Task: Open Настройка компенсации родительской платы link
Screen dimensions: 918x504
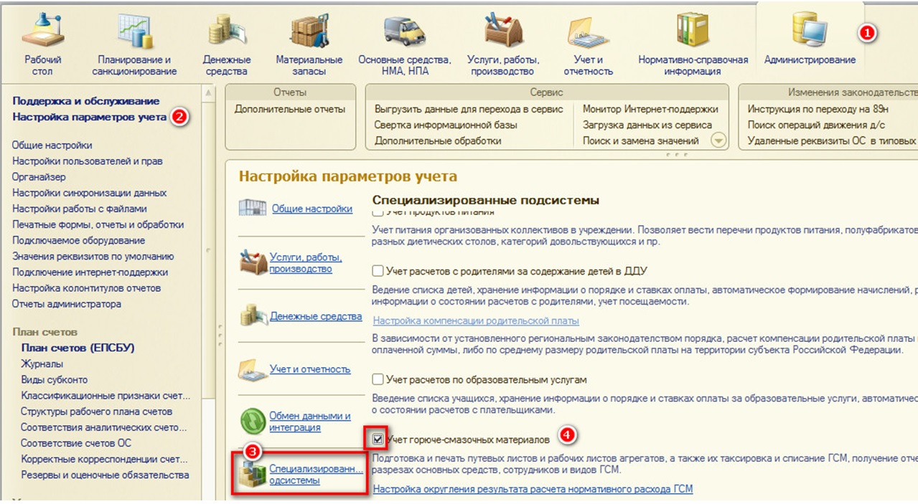Action: pyautogui.click(x=476, y=320)
